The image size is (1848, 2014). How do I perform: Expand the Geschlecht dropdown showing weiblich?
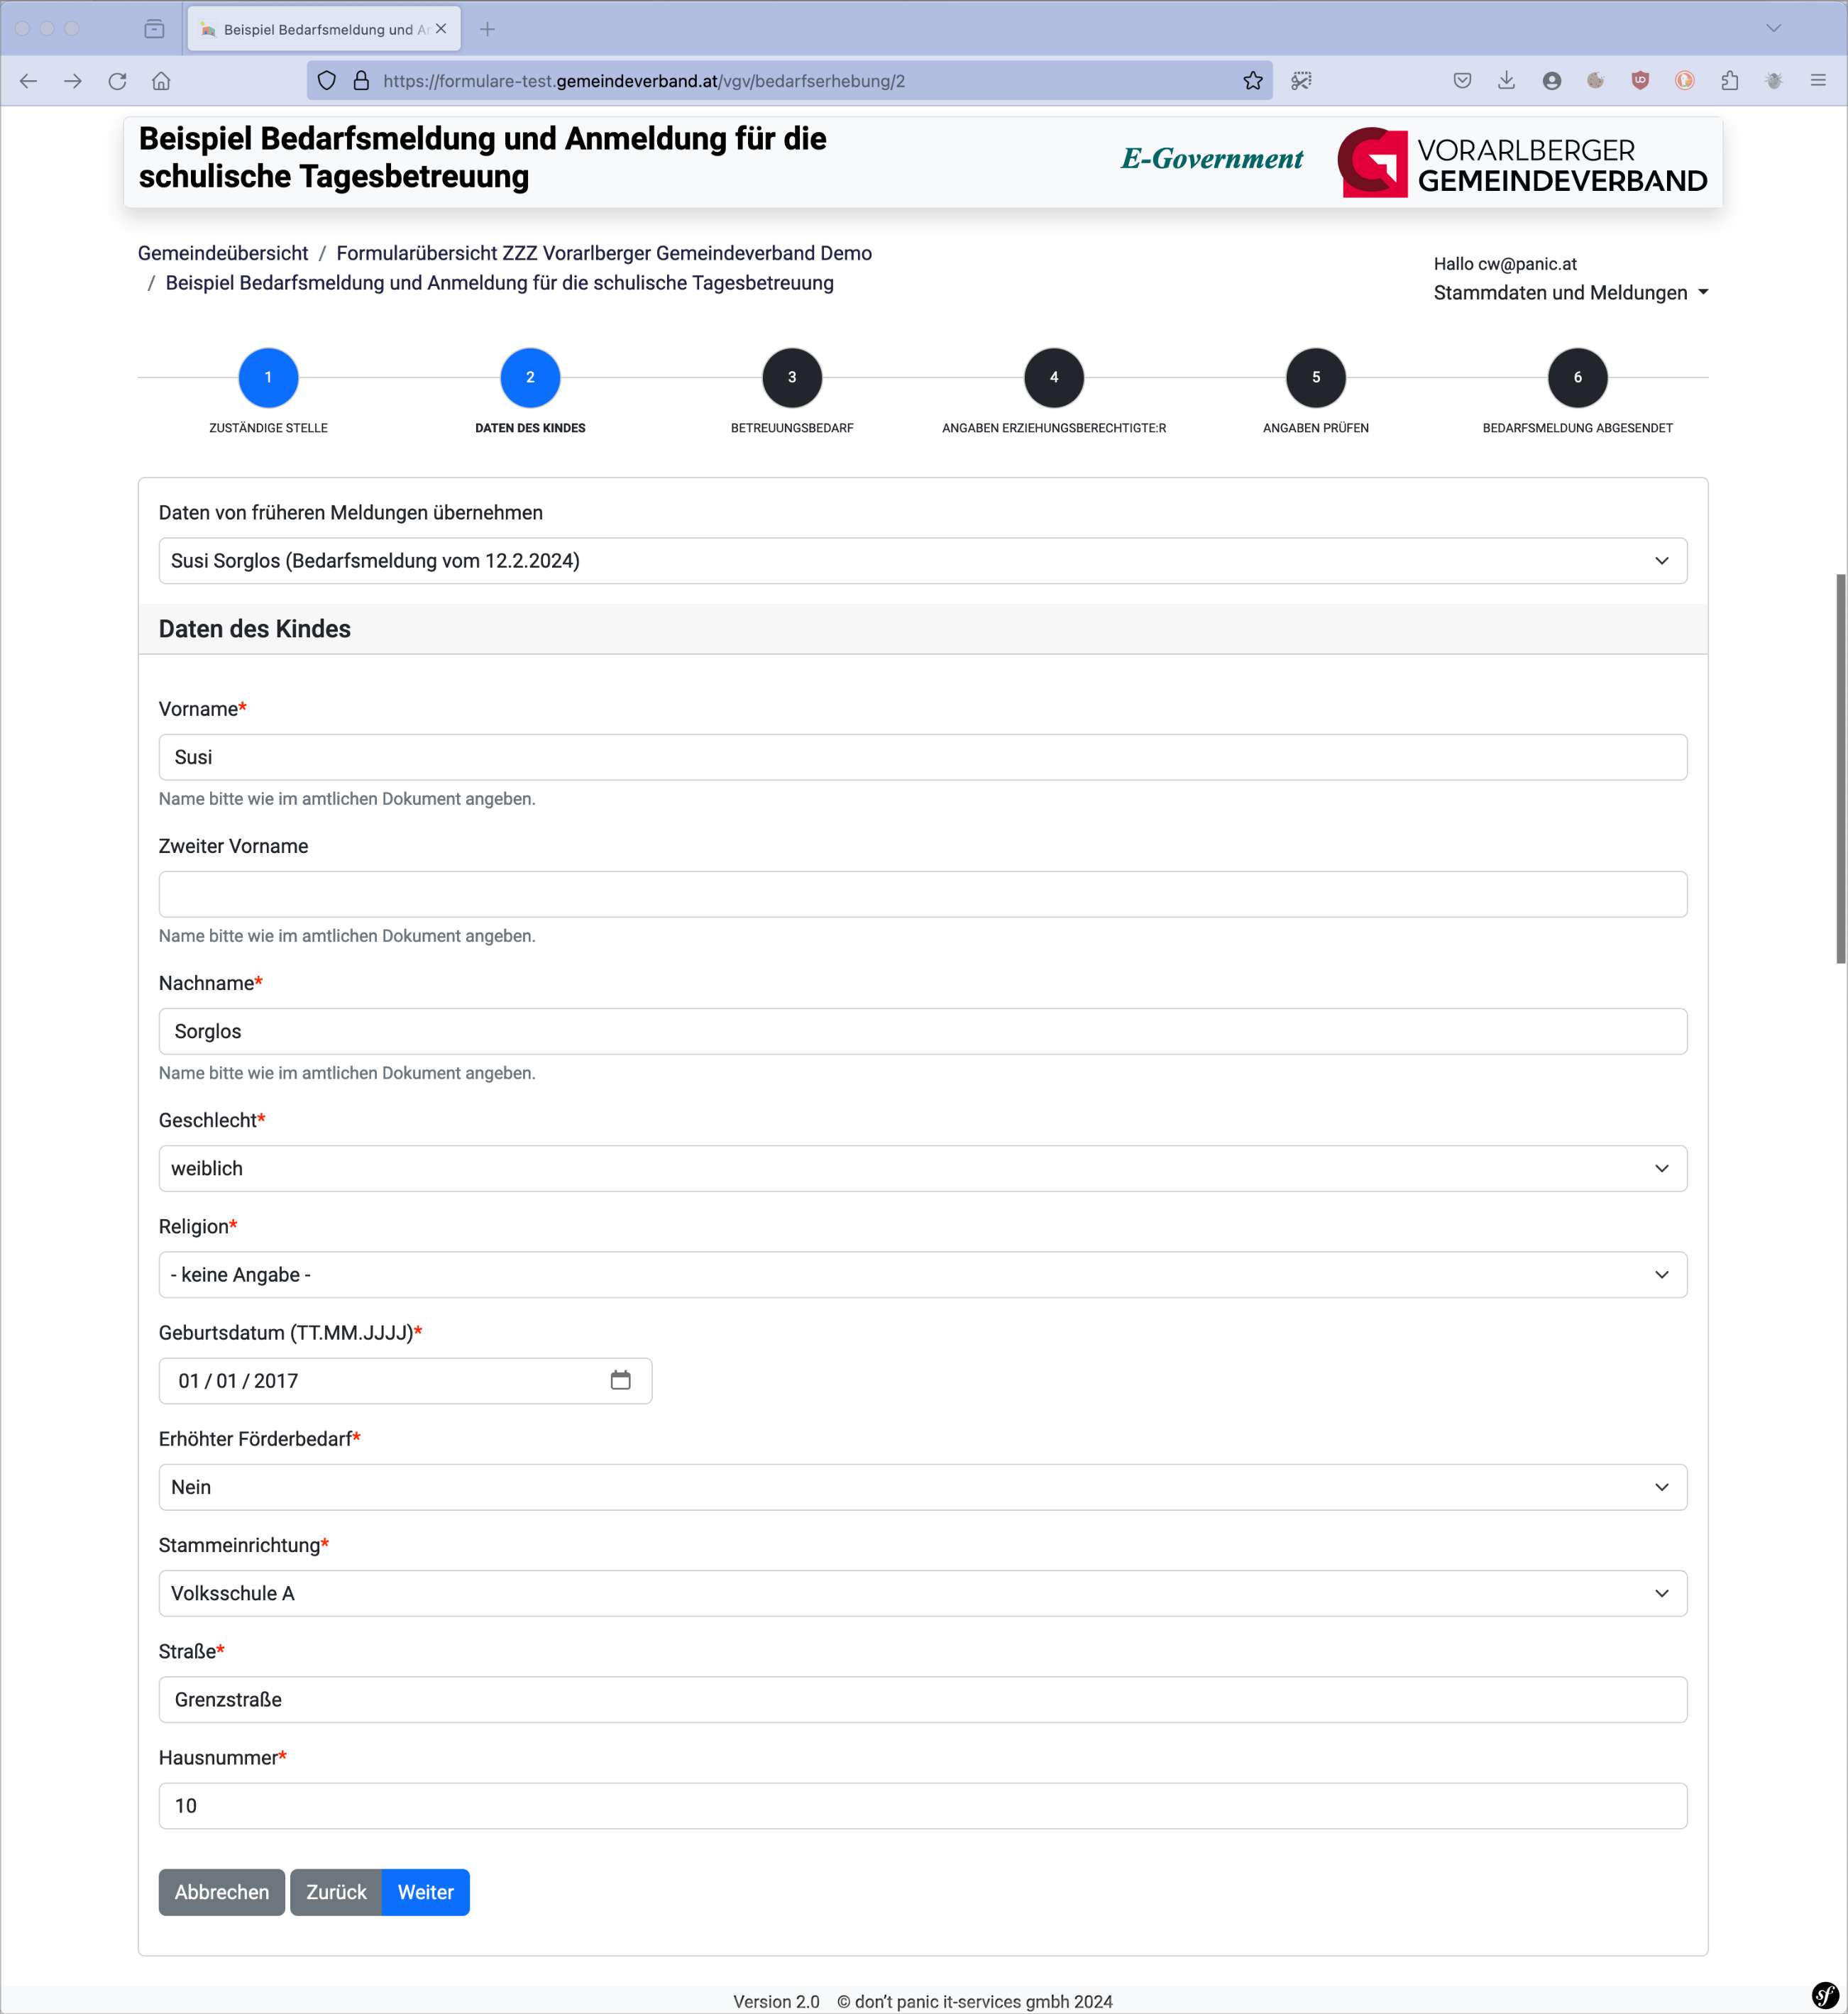coord(922,1168)
